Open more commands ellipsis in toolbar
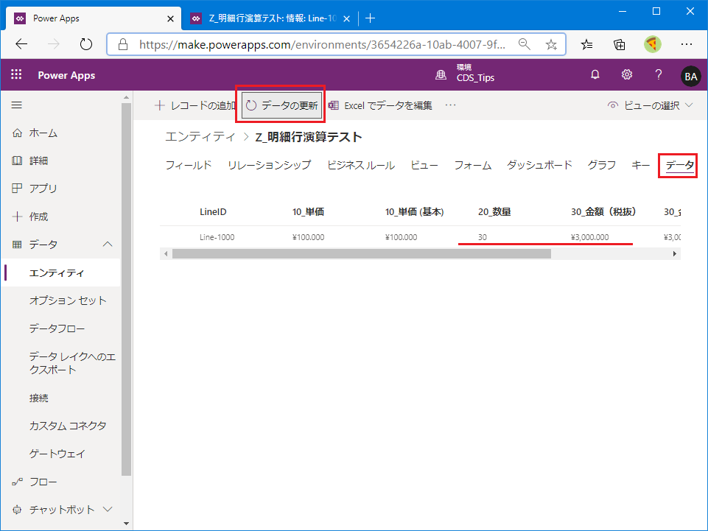 click(x=451, y=105)
